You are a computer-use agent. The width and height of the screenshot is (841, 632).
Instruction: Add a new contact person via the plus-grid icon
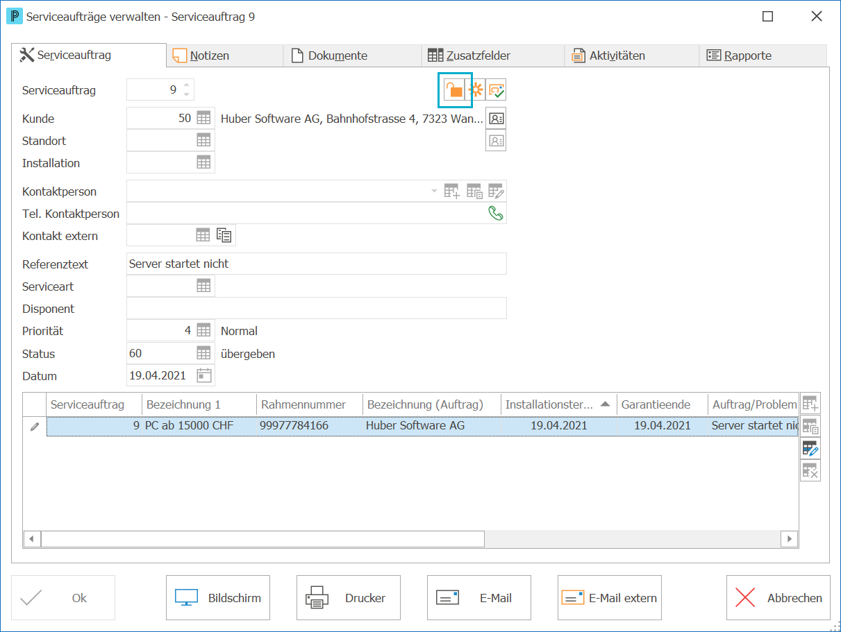point(452,191)
